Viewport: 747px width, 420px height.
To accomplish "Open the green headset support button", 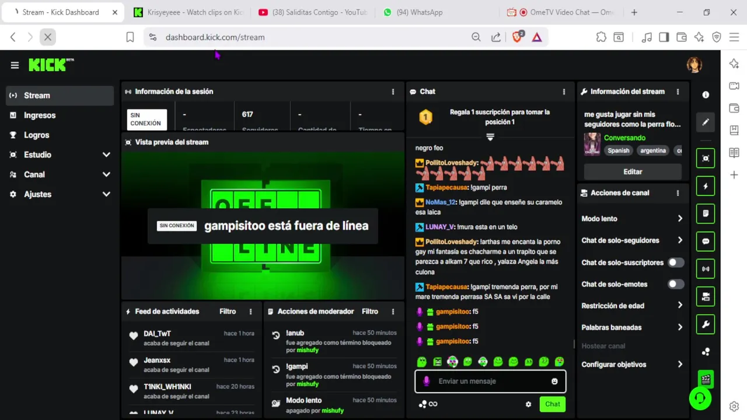I will [x=699, y=398].
